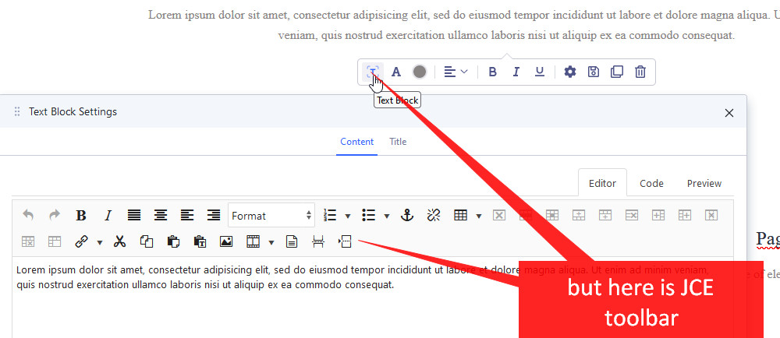Click the Text Block icon in floating toolbar
This screenshot has height=338, width=780.
tap(373, 72)
